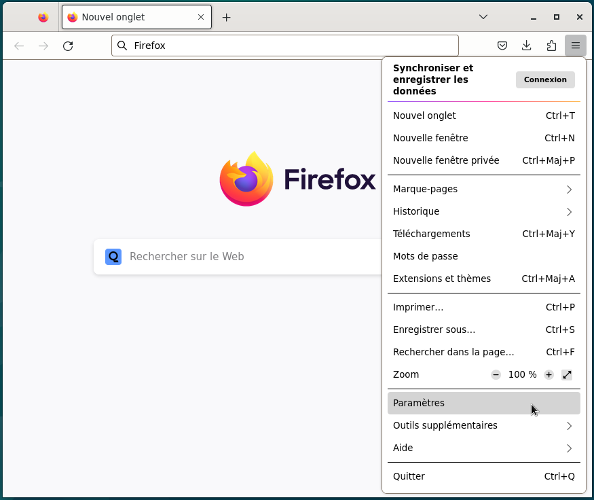Image resolution: width=594 pixels, height=500 pixels.
Task: Expand Outils supplémentaires submenu
Action: [x=484, y=425]
